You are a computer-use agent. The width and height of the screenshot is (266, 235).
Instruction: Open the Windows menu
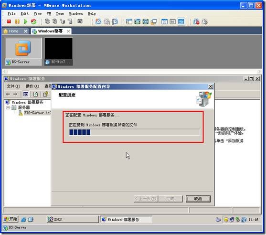[x=76, y=13]
